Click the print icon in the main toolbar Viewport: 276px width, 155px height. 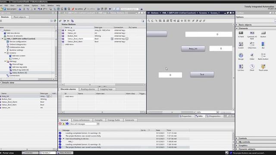pyautogui.click(x=20, y=9)
